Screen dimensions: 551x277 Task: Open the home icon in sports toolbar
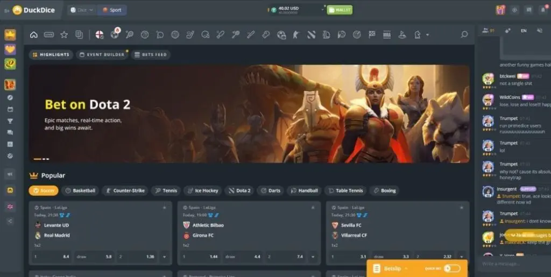pyautogui.click(x=34, y=35)
